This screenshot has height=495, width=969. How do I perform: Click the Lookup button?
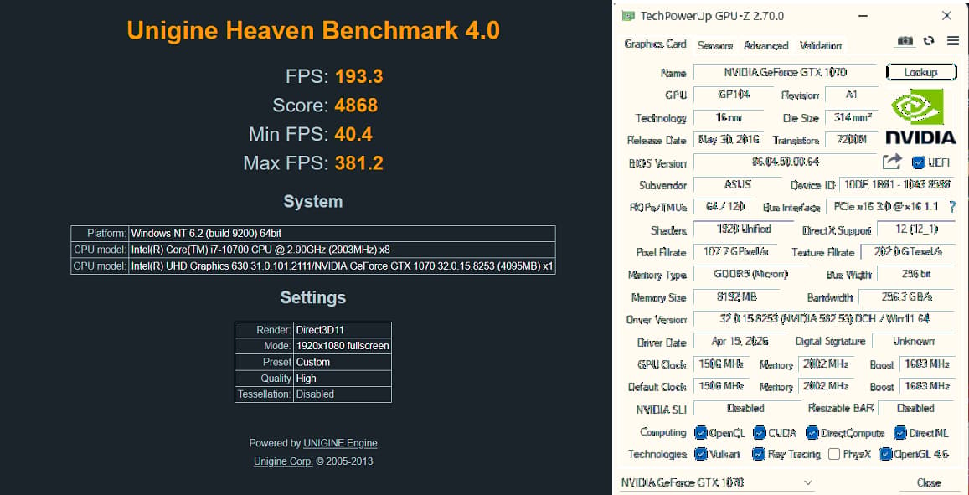point(920,72)
